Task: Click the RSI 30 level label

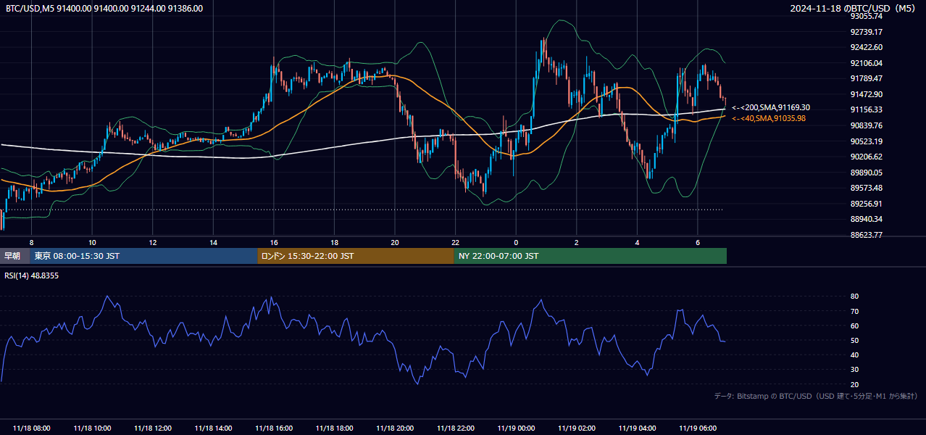Action: (854, 370)
